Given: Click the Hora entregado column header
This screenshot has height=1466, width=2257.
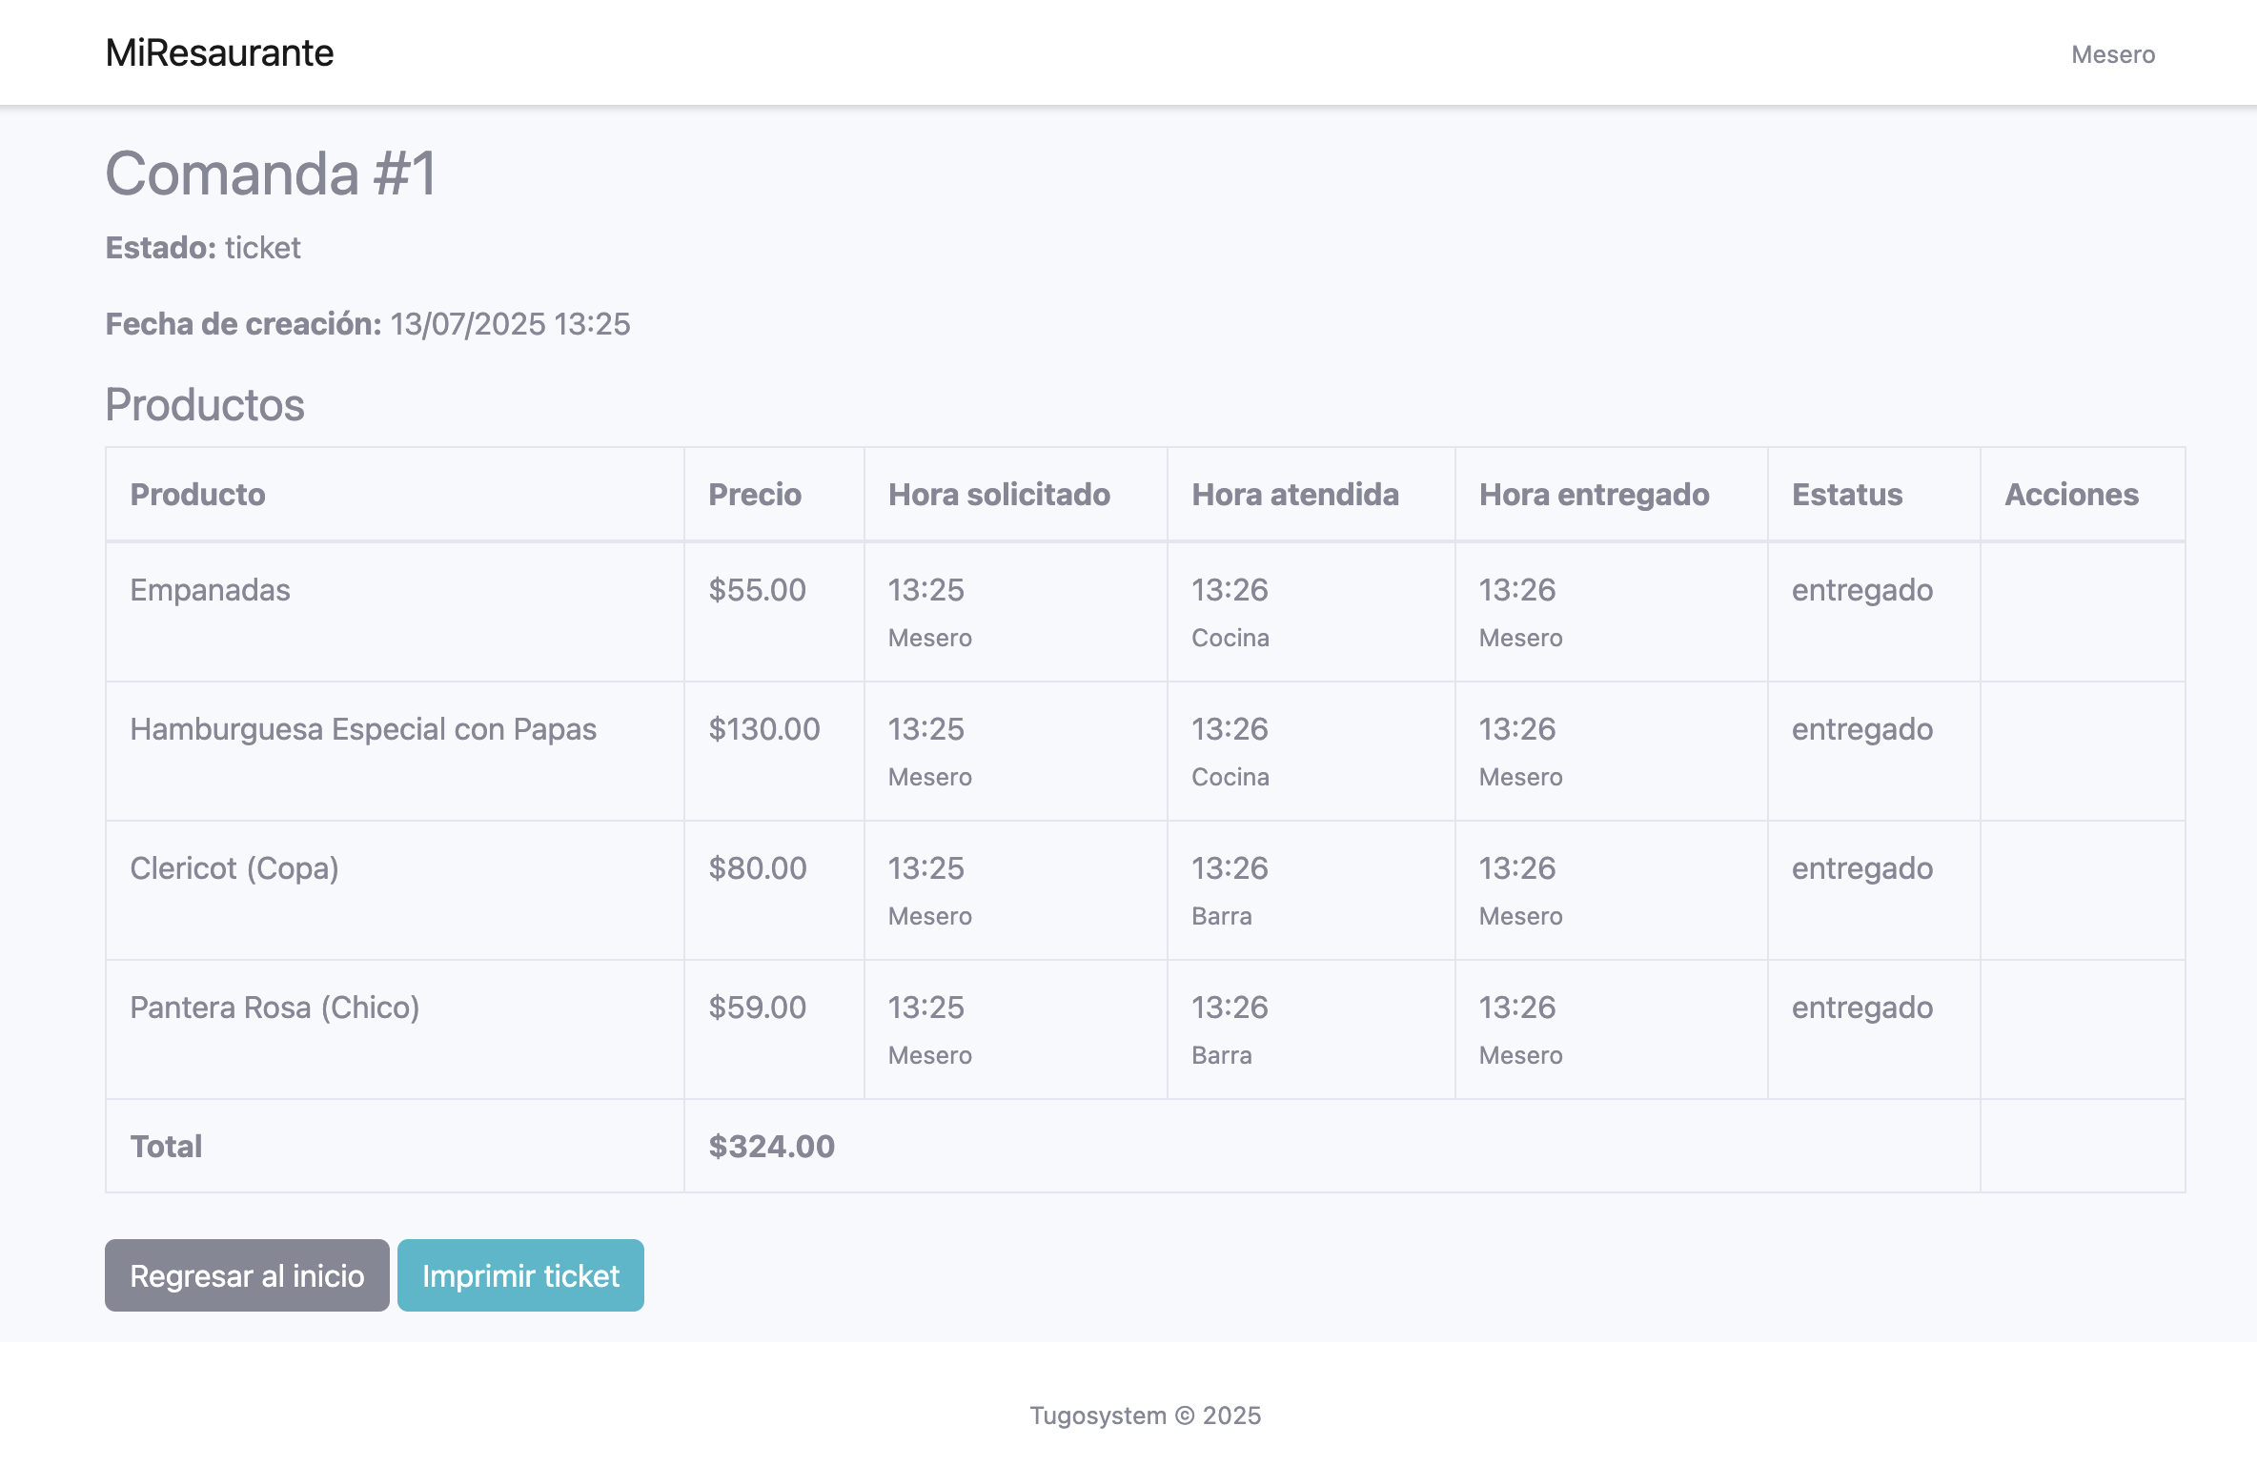Looking at the screenshot, I should 1594,495.
